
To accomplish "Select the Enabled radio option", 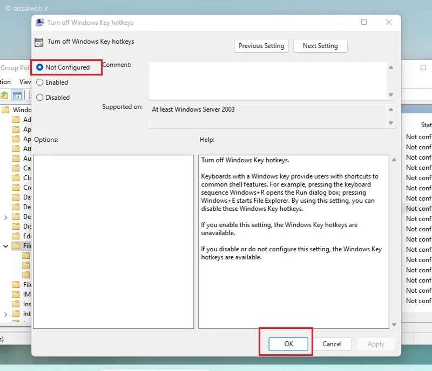I will coord(39,83).
